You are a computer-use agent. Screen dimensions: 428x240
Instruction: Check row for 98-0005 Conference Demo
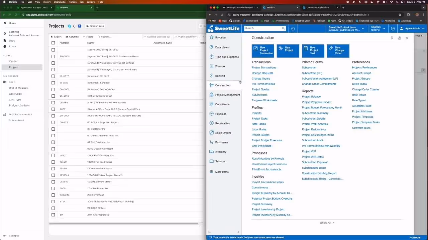pos(53,56)
